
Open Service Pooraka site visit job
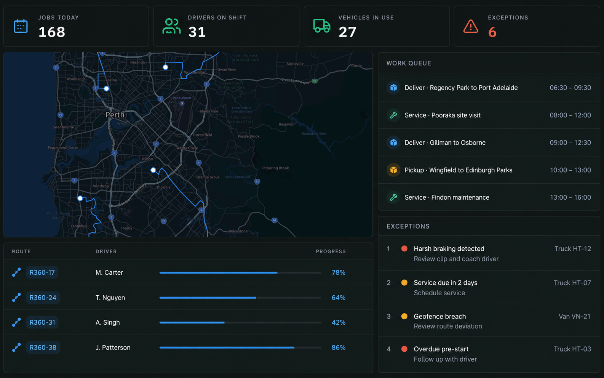(x=489, y=115)
